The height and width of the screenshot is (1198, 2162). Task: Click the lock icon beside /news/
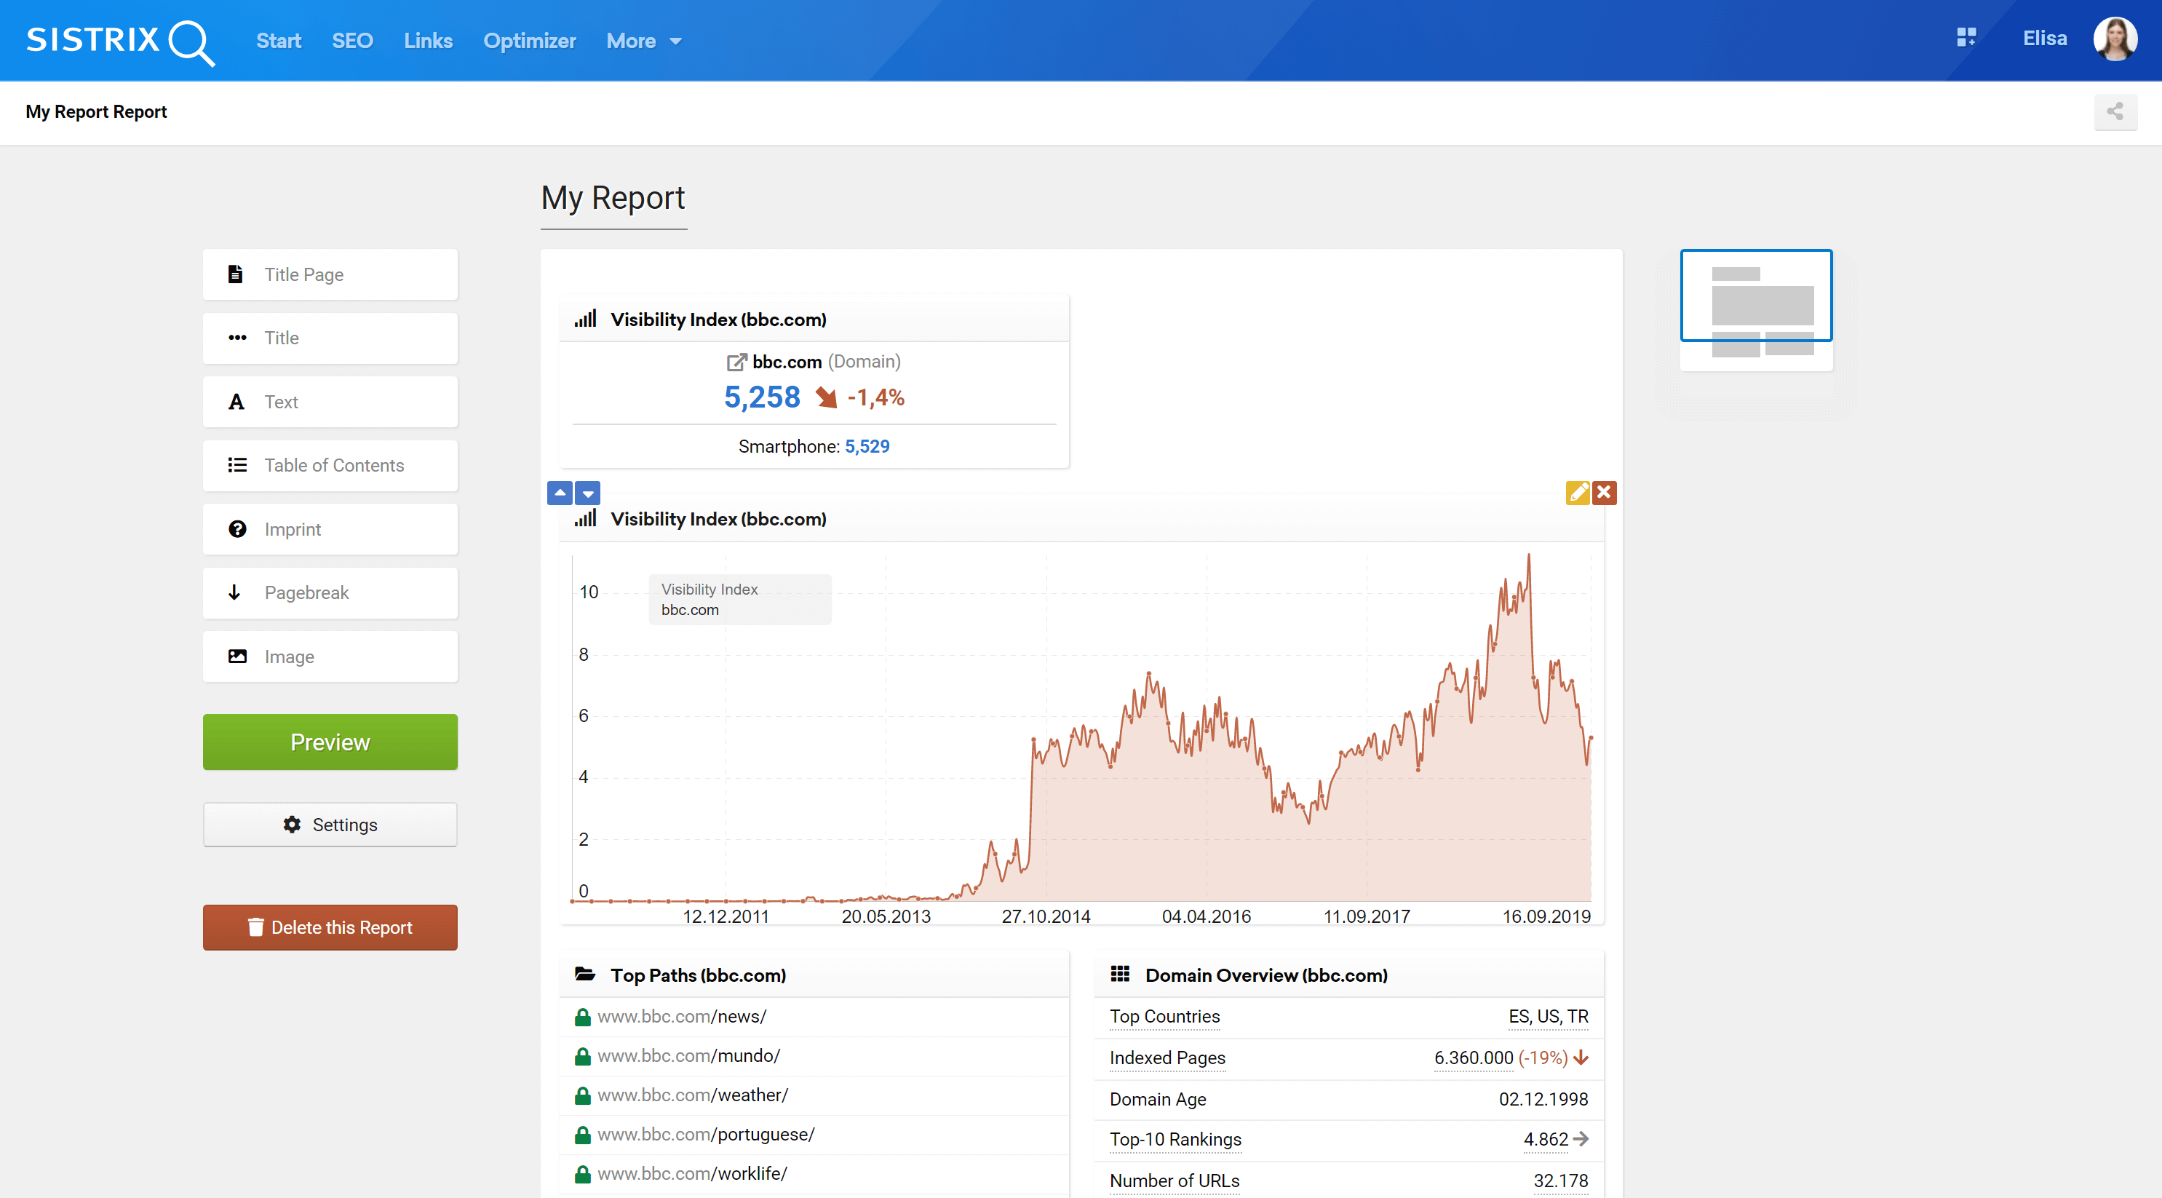tap(581, 1017)
